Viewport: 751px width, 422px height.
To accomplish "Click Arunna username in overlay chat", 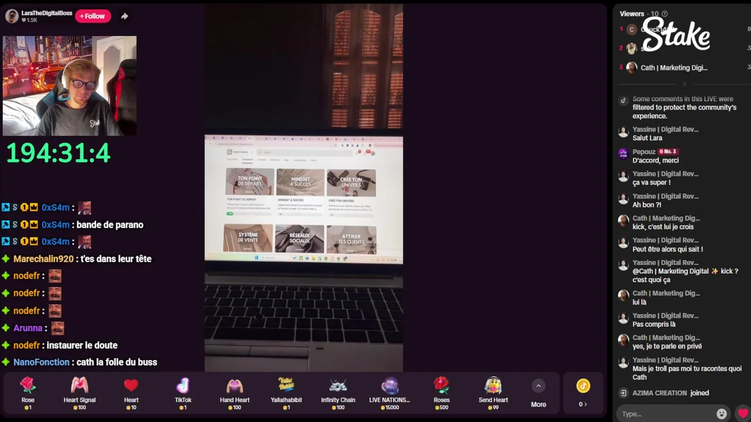I will click(x=28, y=328).
